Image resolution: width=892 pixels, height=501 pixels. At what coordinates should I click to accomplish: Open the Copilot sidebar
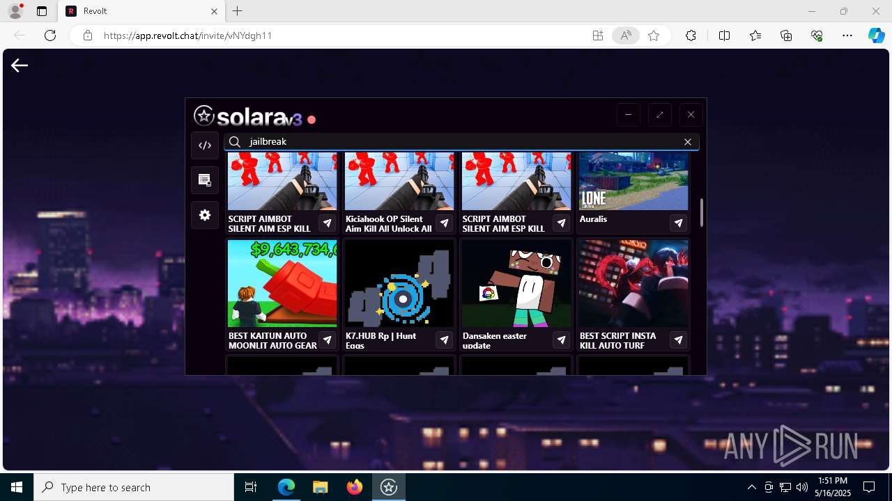pyautogui.click(x=876, y=35)
